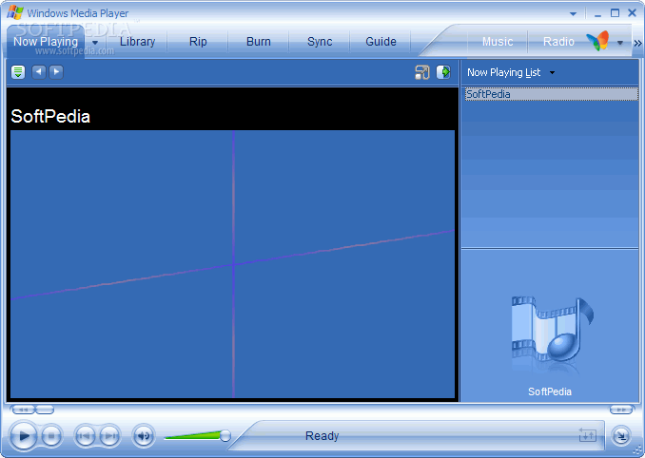Mute the sound with the speaker icon
Viewport: 645px width, 458px height.
144,436
